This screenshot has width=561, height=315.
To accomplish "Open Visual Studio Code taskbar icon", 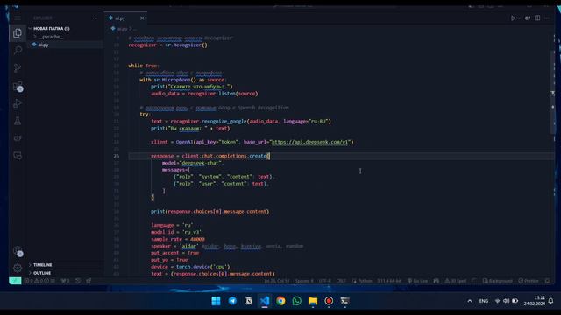I will (265, 301).
